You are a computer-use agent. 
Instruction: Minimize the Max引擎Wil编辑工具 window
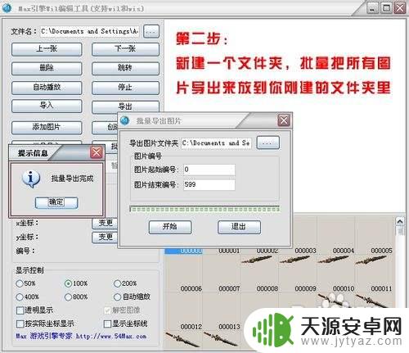point(372,8)
